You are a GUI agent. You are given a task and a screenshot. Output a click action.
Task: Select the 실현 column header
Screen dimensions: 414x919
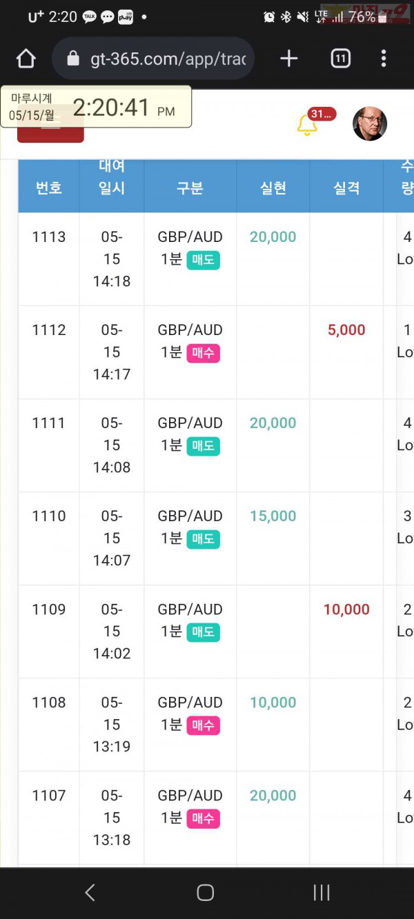click(x=273, y=188)
